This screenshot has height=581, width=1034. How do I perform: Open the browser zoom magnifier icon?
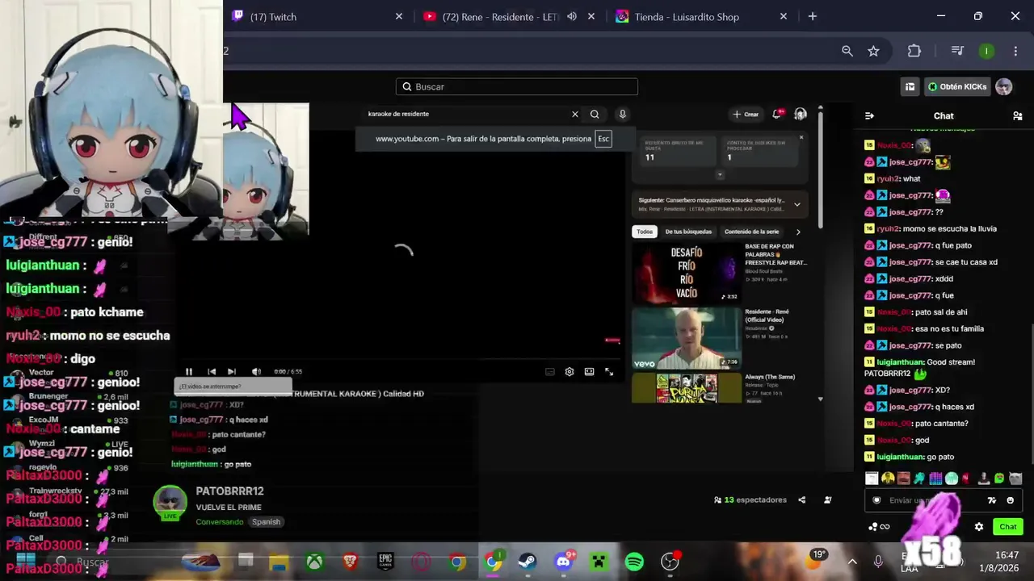[847, 51]
